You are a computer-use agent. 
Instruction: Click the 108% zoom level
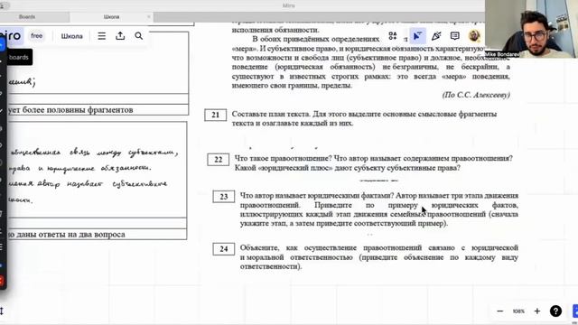tap(518, 311)
